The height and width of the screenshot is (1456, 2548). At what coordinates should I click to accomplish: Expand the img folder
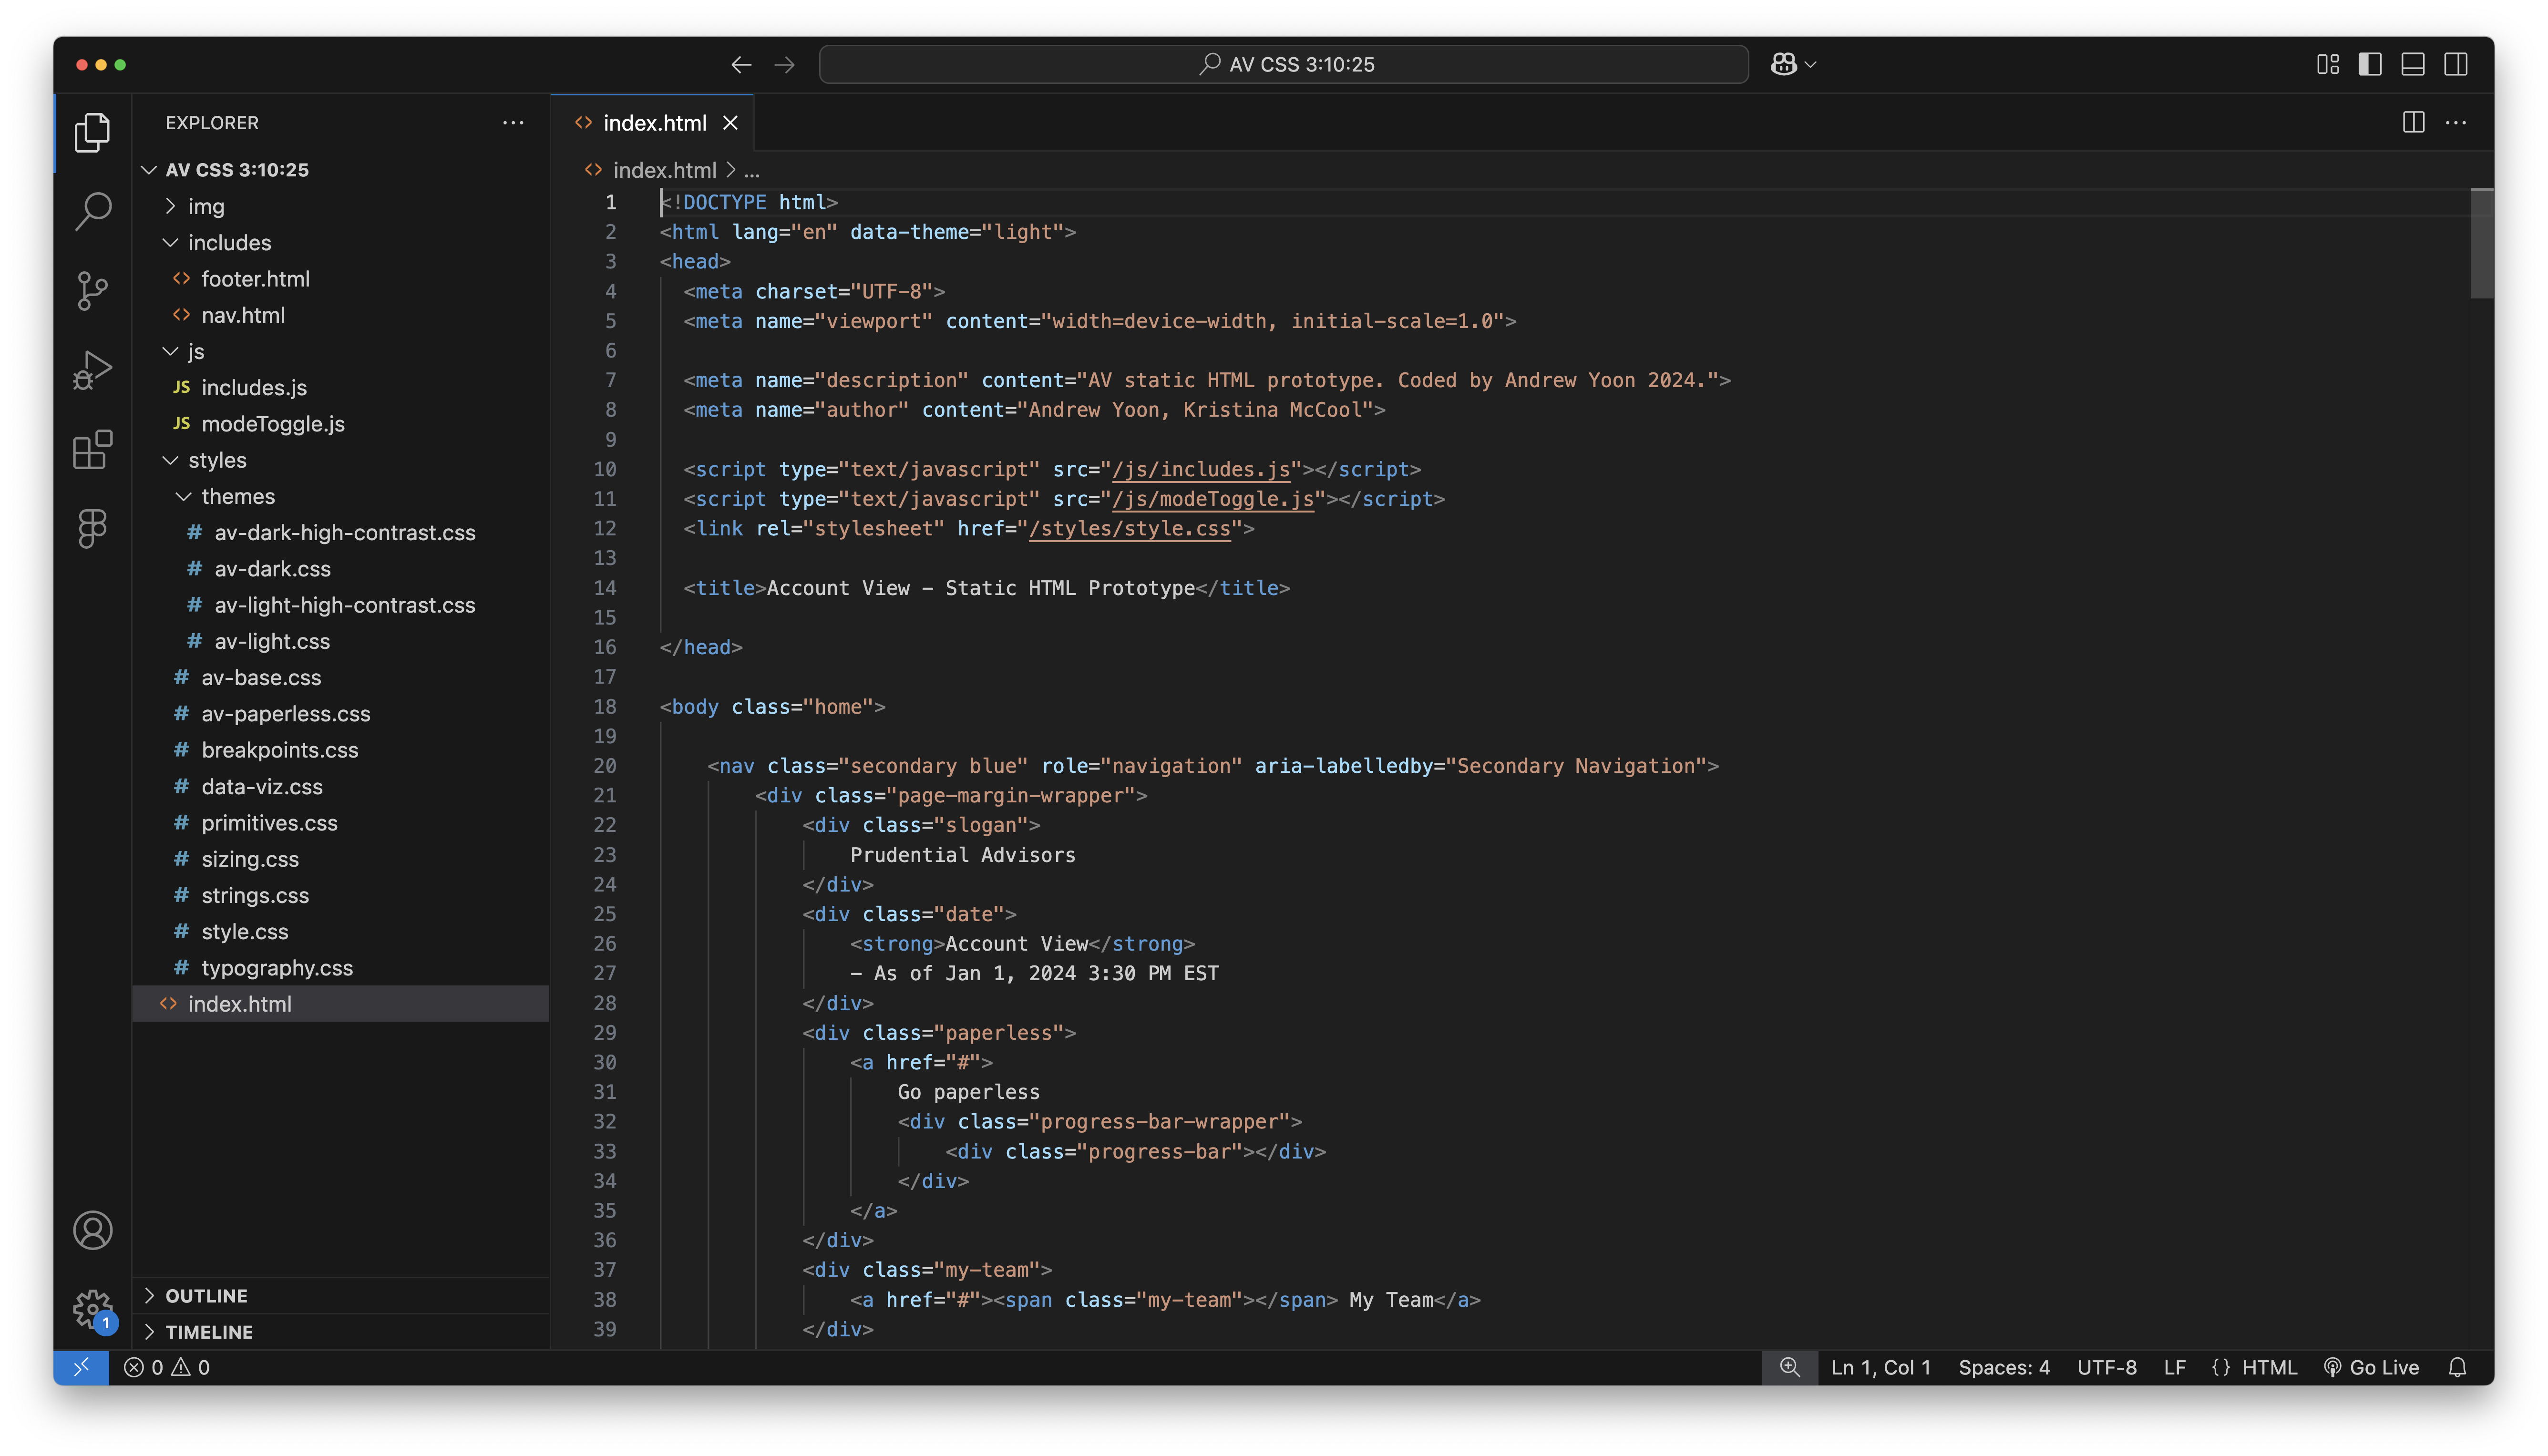click(x=341, y=206)
